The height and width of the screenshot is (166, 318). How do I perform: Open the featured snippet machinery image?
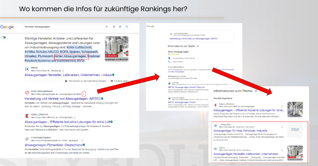coord(116,49)
